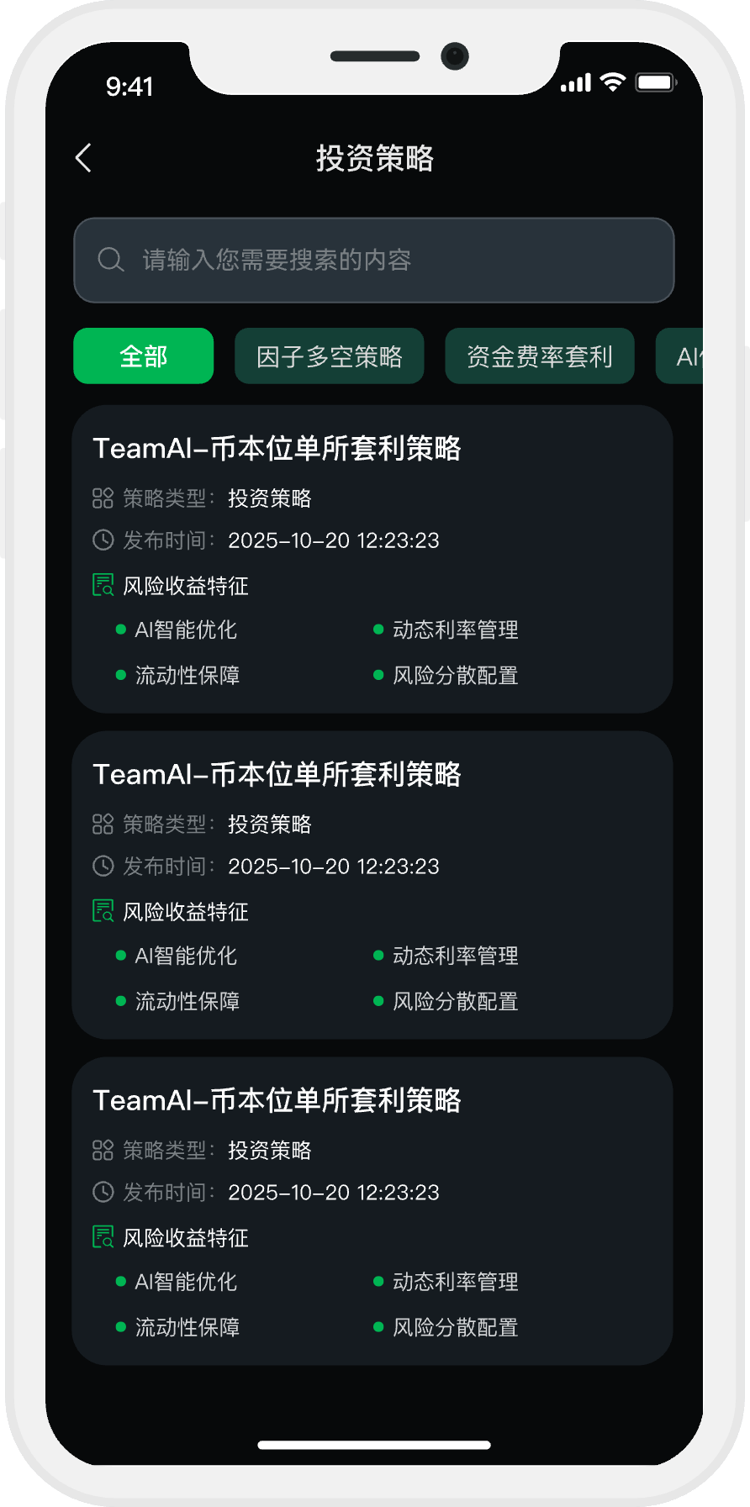Switch to the 因子多空策略 tab
Image resolution: width=750 pixels, height=1507 pixels.
(329, 356)
